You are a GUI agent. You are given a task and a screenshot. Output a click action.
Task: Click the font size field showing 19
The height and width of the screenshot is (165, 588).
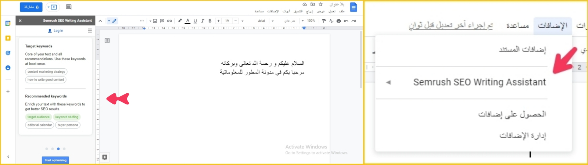[x=227, y=21]
